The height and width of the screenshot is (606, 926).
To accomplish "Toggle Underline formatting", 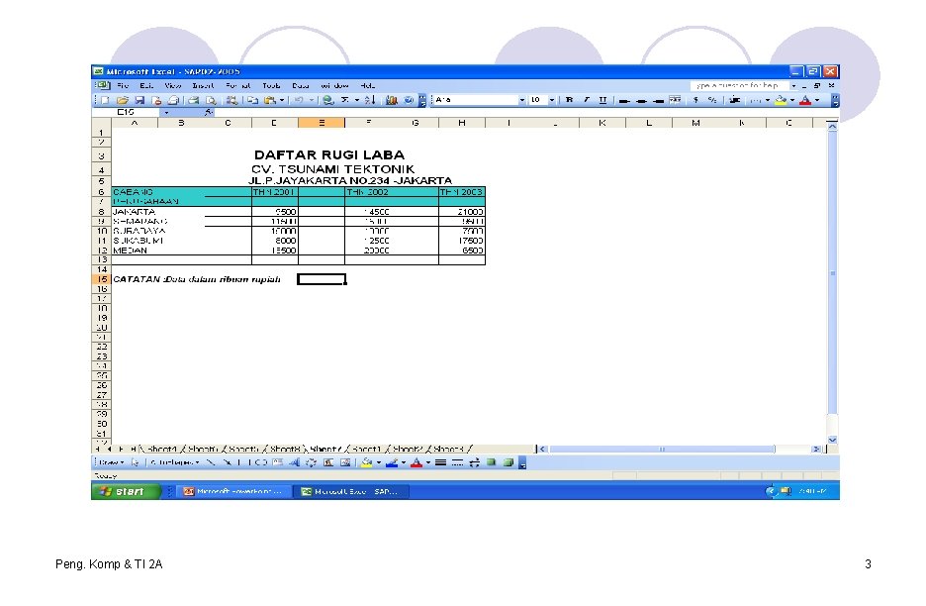I will [602, 101].
